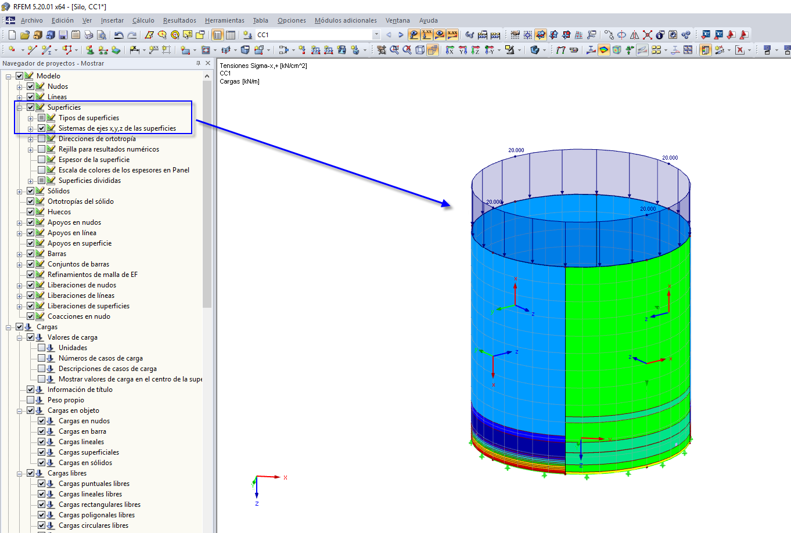The width and height of the screenshot is (791, 533).
Task: Open the Resultados menu
Action: point(179,20)
